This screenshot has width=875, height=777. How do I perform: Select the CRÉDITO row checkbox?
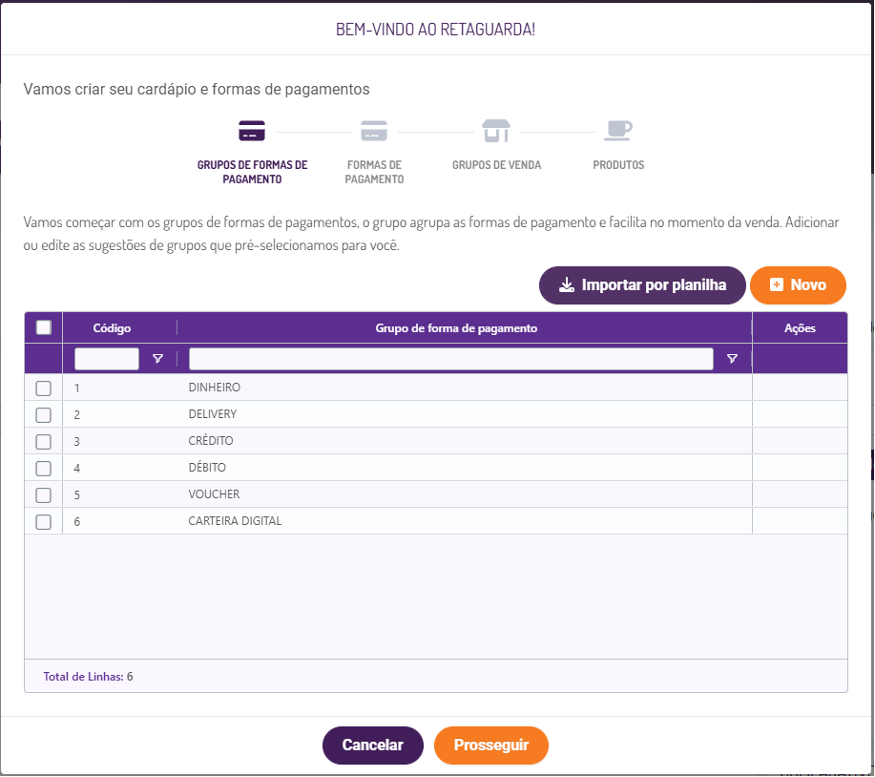coord(43,442)
